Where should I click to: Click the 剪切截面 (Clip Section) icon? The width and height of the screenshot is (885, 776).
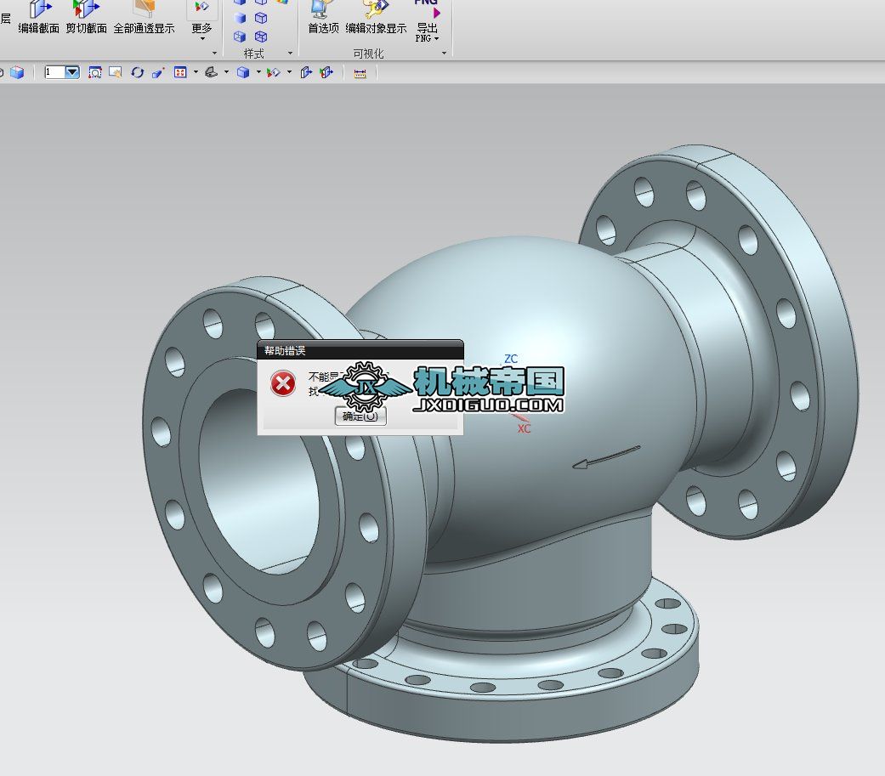click(86, 11)
